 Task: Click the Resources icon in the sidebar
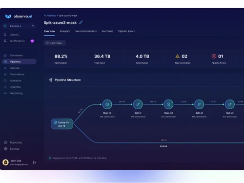tap(6, 142)
